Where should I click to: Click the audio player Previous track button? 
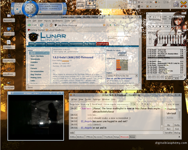[x=150, y=26]
